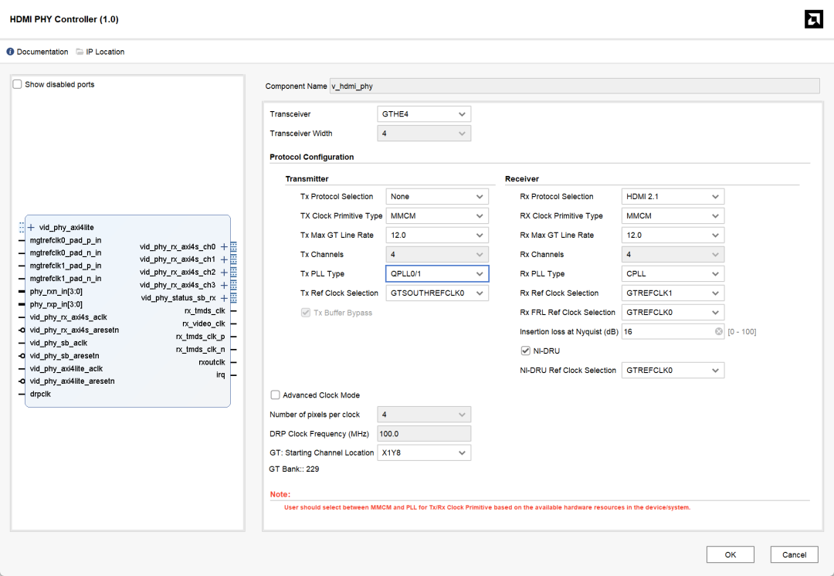Enable Advanced Clock Mode checkbox
This screenshot has width=834, height=576.
click(276, 395)
